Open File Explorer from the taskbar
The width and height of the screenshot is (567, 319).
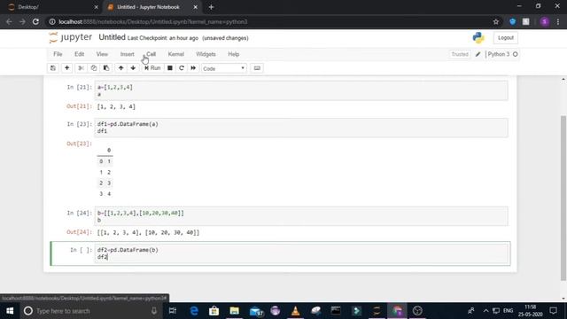pyautogui.click(x=234, y=311)
